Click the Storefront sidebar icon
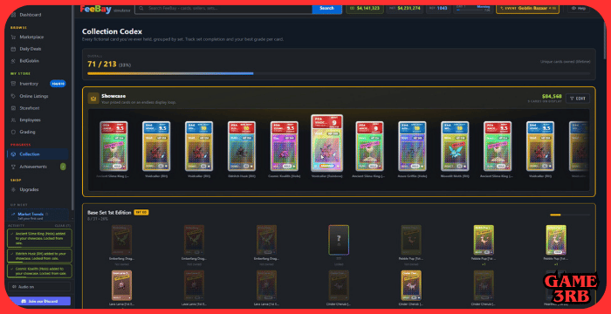The height and width of the screenshot is (314, 611). coord(13,108)
